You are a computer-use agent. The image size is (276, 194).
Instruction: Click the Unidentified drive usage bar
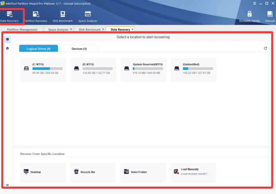(x=198, y=68)
